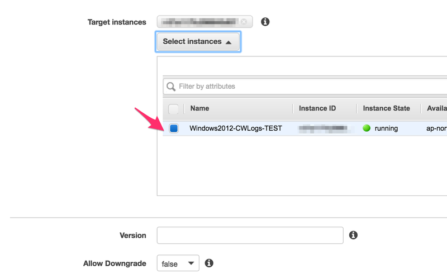The image size is (447, 278).
Task: Toggle the select-all checkbox in table header
Action: pos(173,109)
